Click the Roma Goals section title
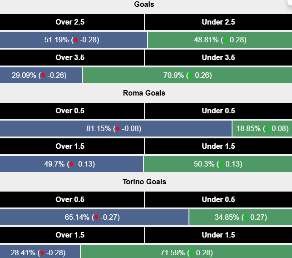Viewport: 292px width, 258px height. pyautogui.click(x=144, y=93)
